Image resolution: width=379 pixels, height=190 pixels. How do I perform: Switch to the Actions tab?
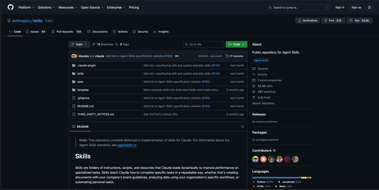120,31
